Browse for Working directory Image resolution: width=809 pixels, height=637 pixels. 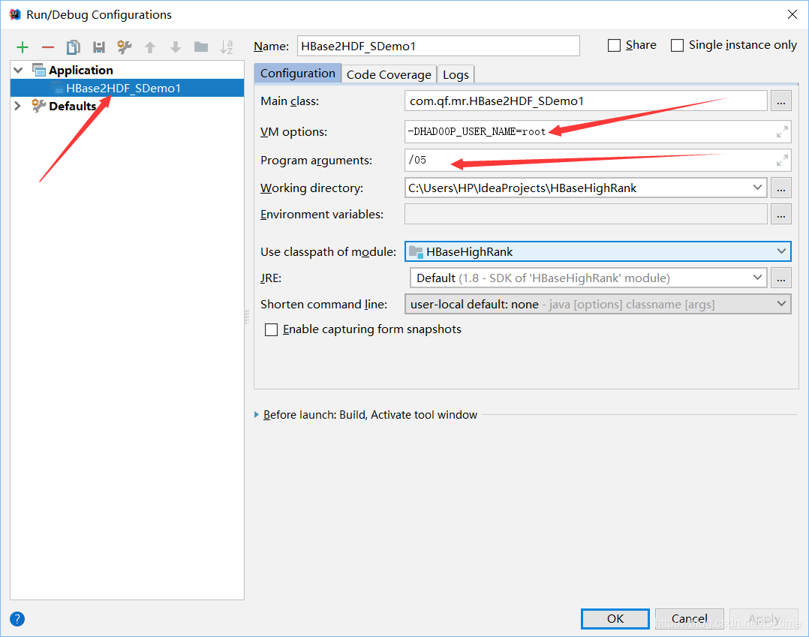pyautogui.click(x=781, y=188)
